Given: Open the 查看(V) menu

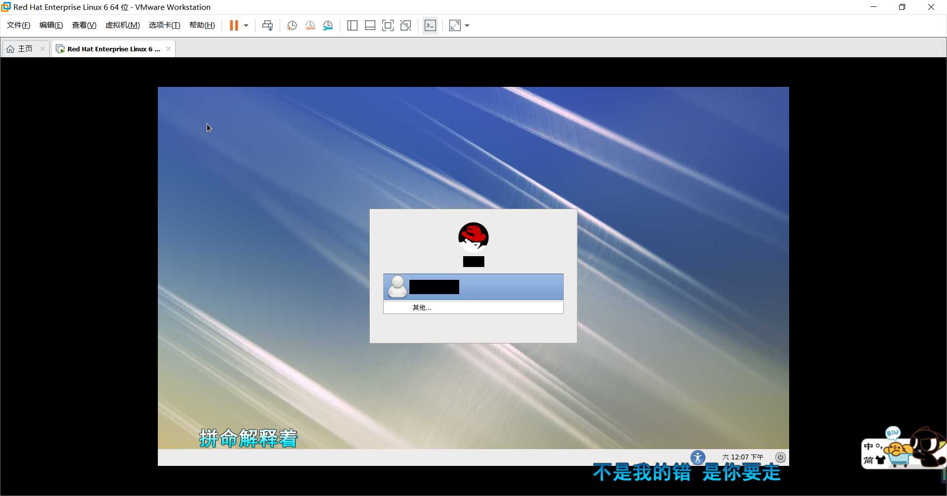Looking at the screenshot, I should [x=84, y=25].
